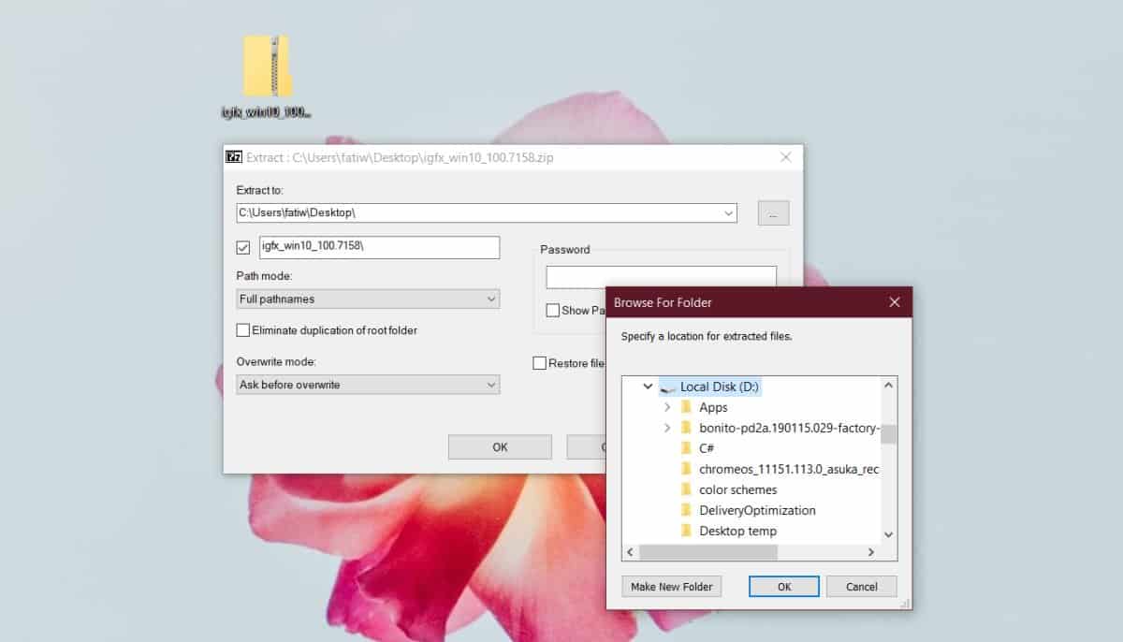The image size is (1123, 642).
Task: Toggle the Show Password checkbox
Action: [552, 310]
